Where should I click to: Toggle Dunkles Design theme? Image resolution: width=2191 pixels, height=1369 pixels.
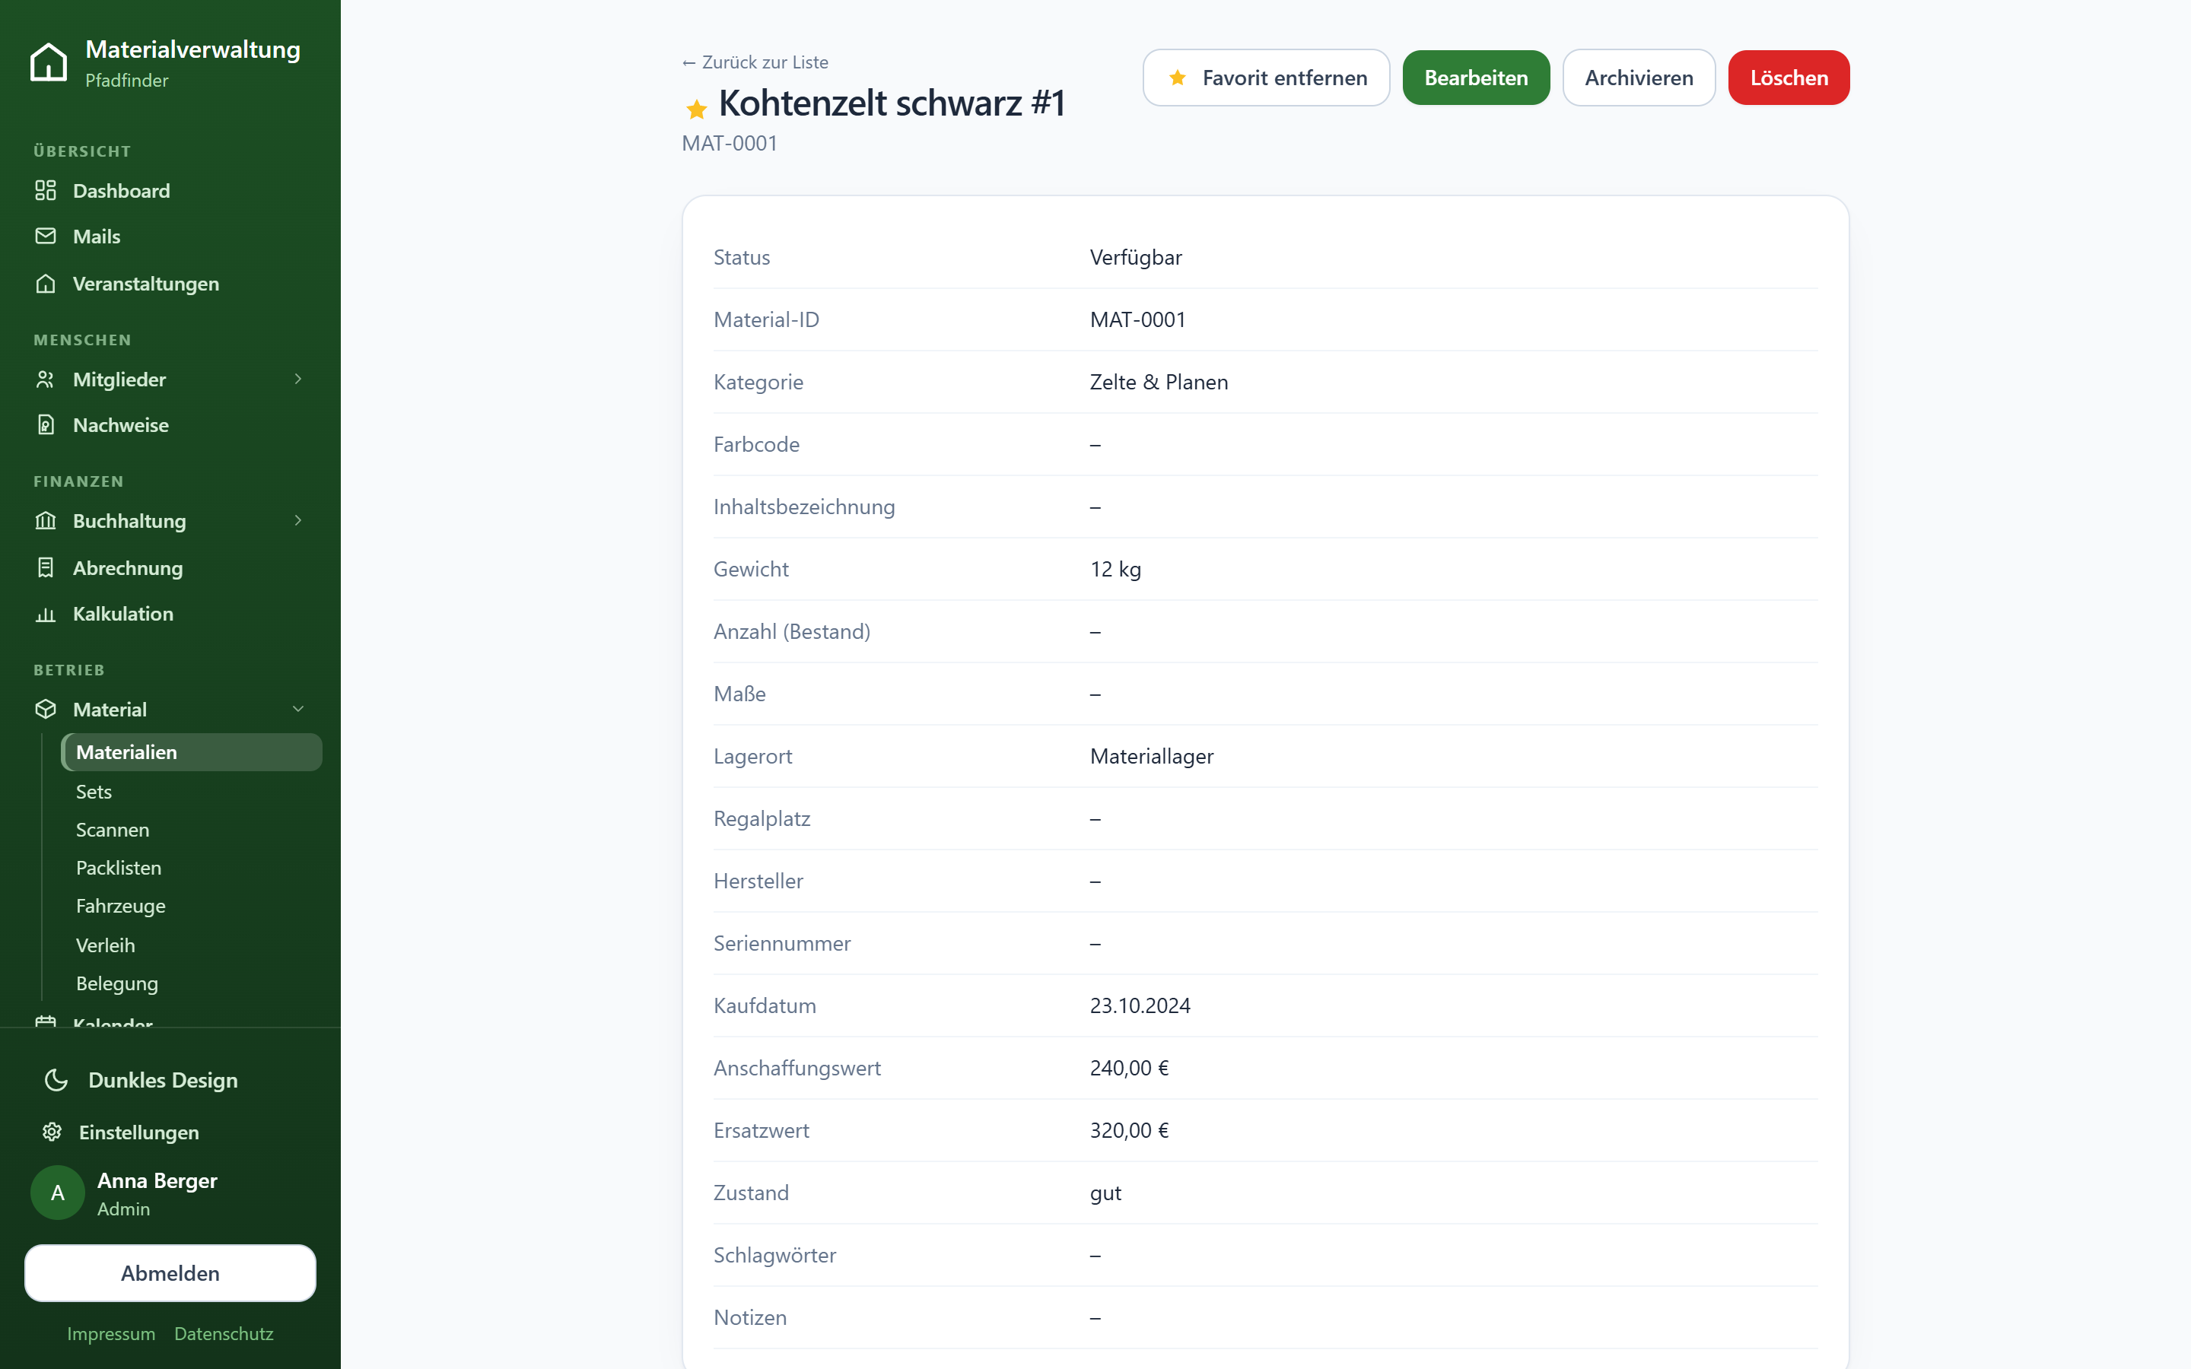tap(170, 1080)
